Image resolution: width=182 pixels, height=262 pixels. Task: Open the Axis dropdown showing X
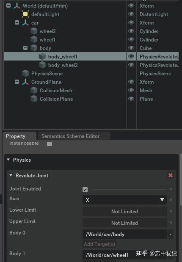(124, 200)
